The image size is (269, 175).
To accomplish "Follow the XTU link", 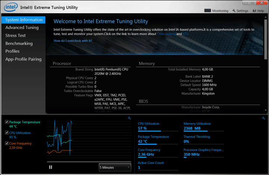I will 185,34.
